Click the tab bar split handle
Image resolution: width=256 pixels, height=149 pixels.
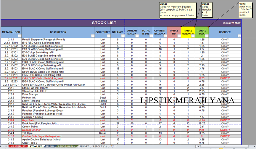196,146
